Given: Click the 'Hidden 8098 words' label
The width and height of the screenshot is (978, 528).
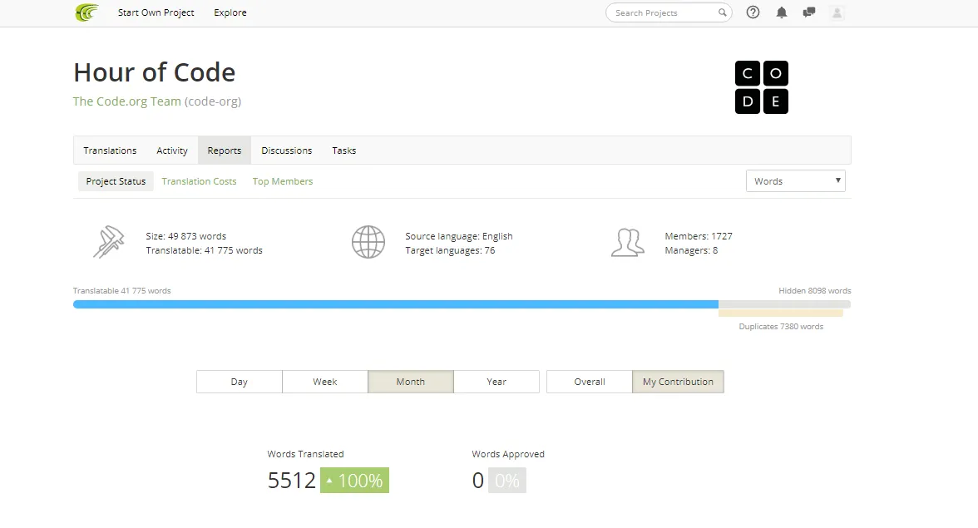Looking at the screenshot, I should tap(815, 290).
